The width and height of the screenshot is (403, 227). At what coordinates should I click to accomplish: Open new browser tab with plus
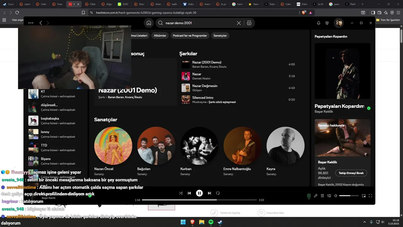coord(362,4)
